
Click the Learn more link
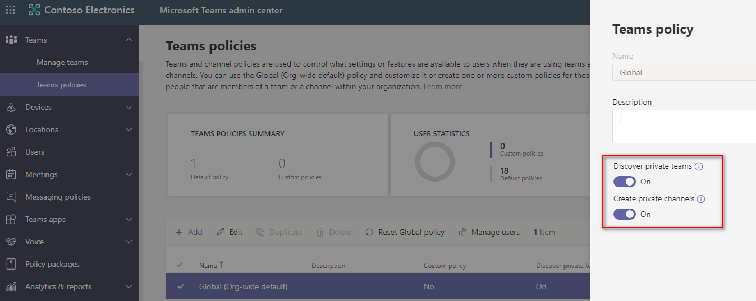(x=443, y=86)
